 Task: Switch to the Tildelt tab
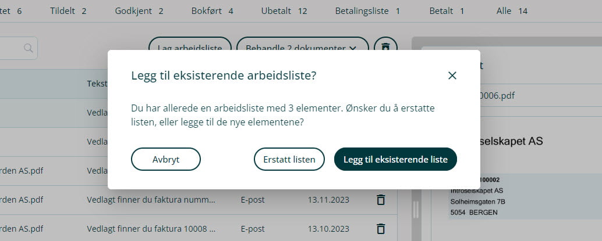[x=69, y=11]
